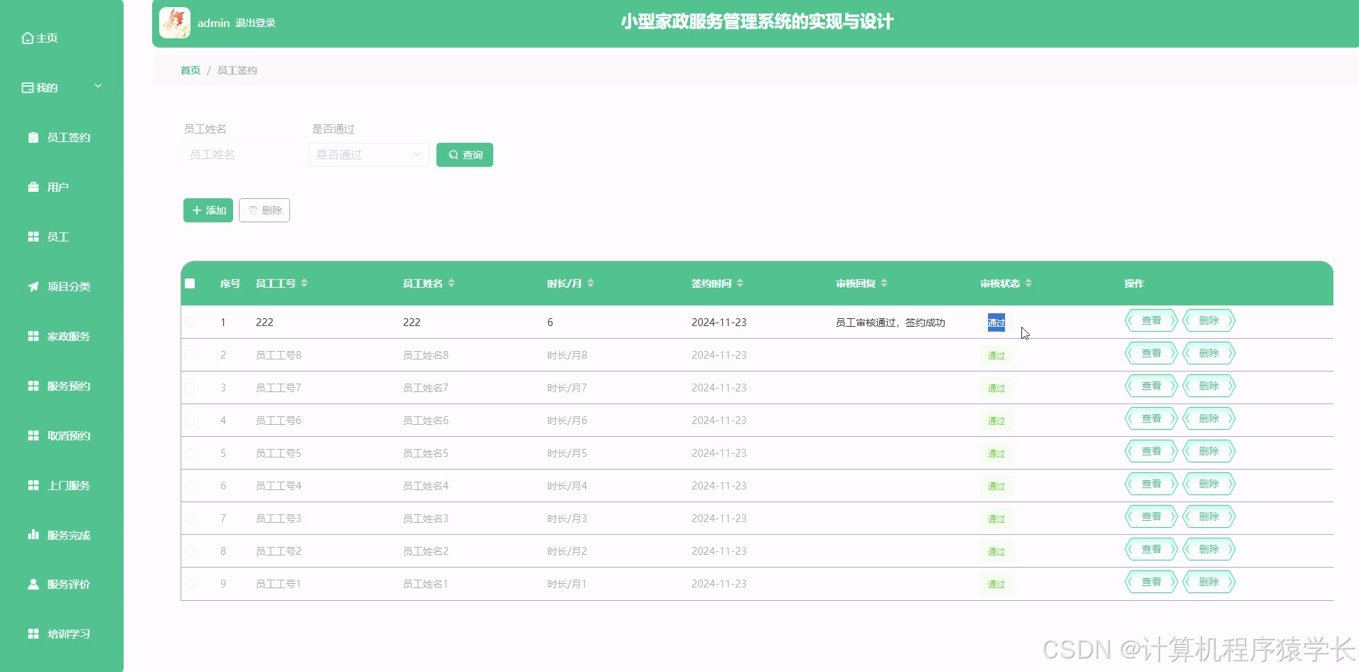Click the grid icon beside 取消预约
Viewport: 1359px width, 672px height.
33,435
